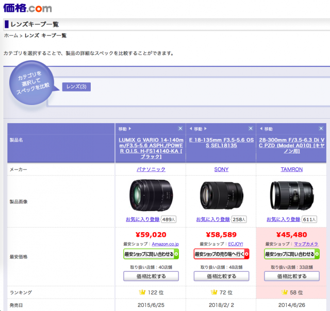Screen dimensions: 330x311
Task: Move LUMIX column right with 移動 arrow
Action: pos(130,129)
